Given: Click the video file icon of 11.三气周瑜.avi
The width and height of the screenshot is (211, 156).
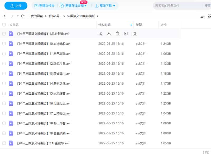Looking at the screenshot, I should point(11,53).
